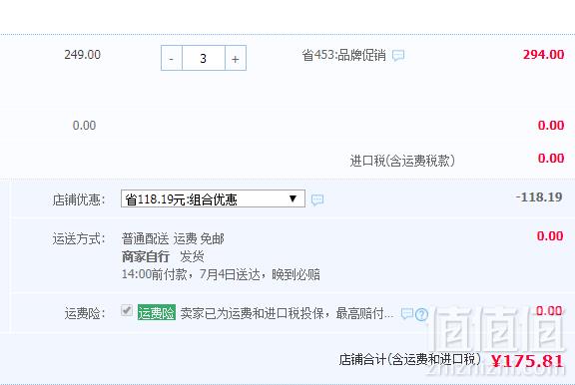Click the 14:00前付款 delivery promise text
Screen dimensions: 575x385
coord(221,274)
